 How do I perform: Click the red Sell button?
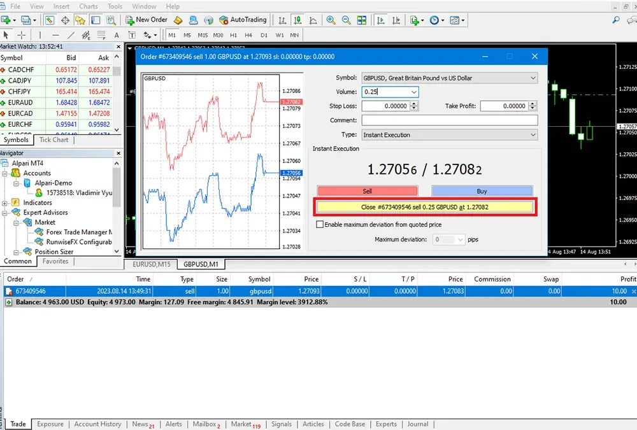coord(368,191)
